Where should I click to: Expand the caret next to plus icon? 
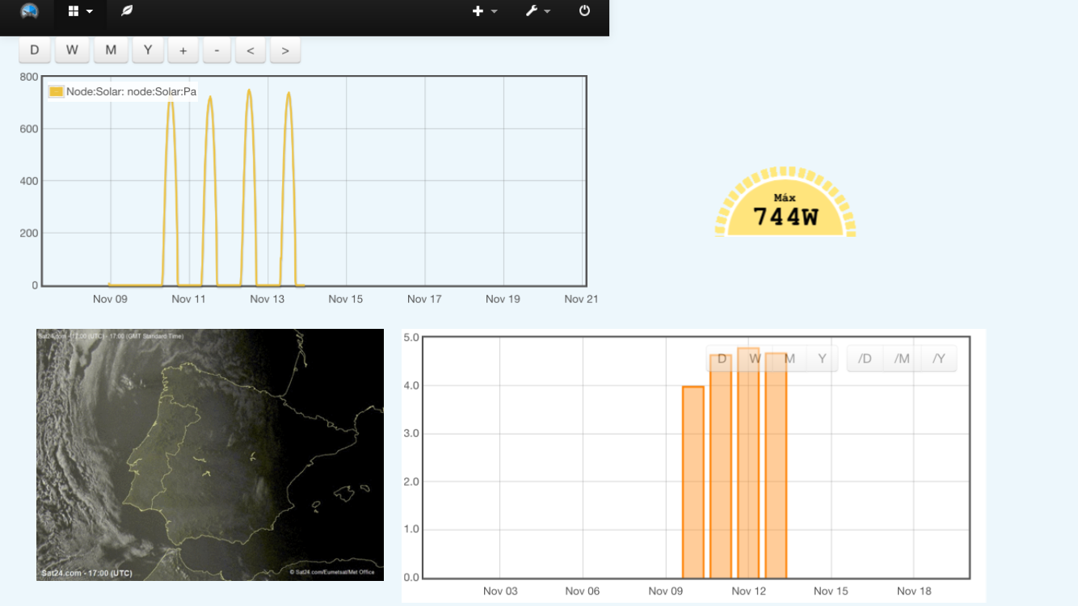495,11
